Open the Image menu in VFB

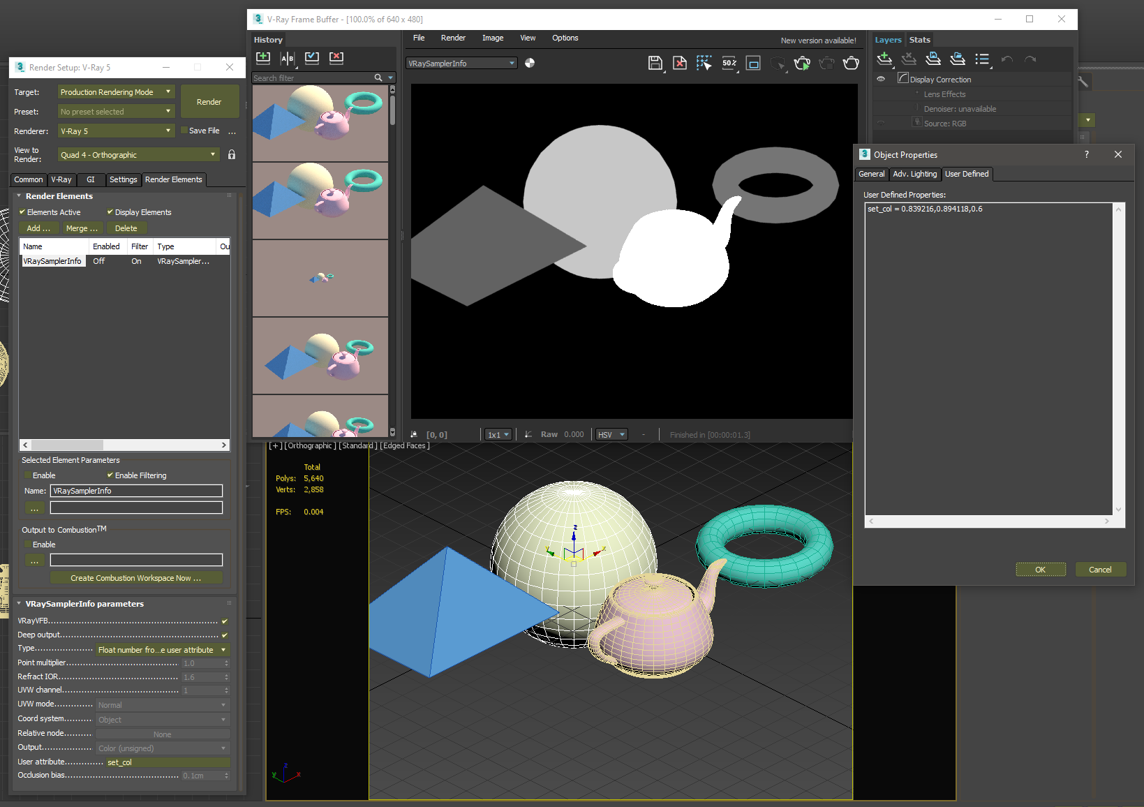[493, 38]
